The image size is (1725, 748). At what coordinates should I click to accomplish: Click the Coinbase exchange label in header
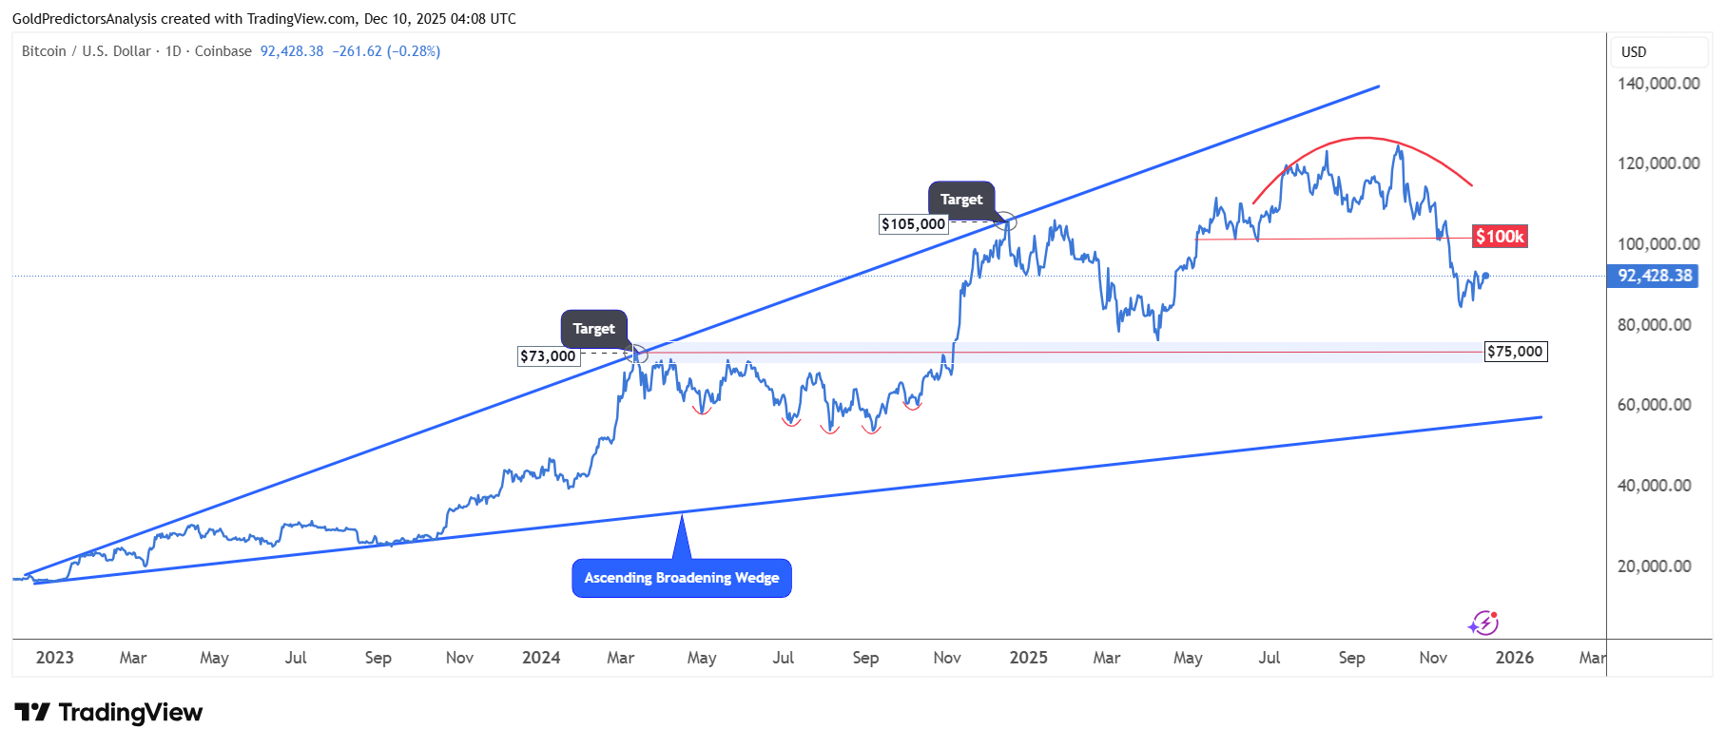coord(223,51)
